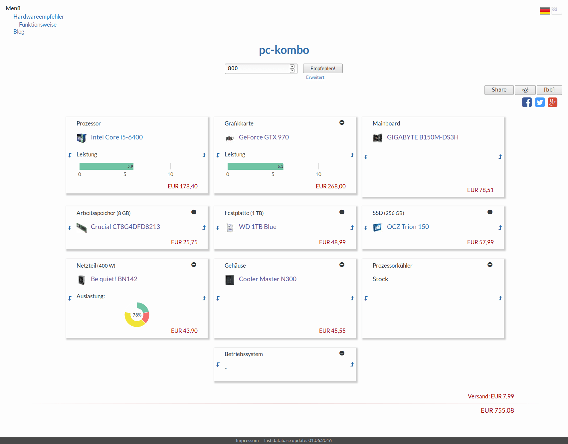
Task: Remove the Gehäuse component
Action: pyautogui.click(x=342, y=265)
